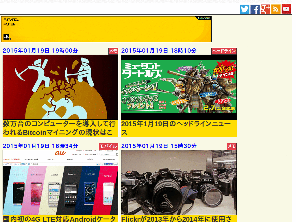Open the Mutant Turtles campaign thumbnail
Image resolution: width=296 pixels, height=222 pixels.
[x=179, y=87]
